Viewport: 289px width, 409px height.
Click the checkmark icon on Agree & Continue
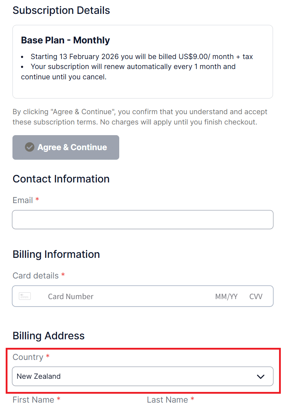[x=30, y=147]
